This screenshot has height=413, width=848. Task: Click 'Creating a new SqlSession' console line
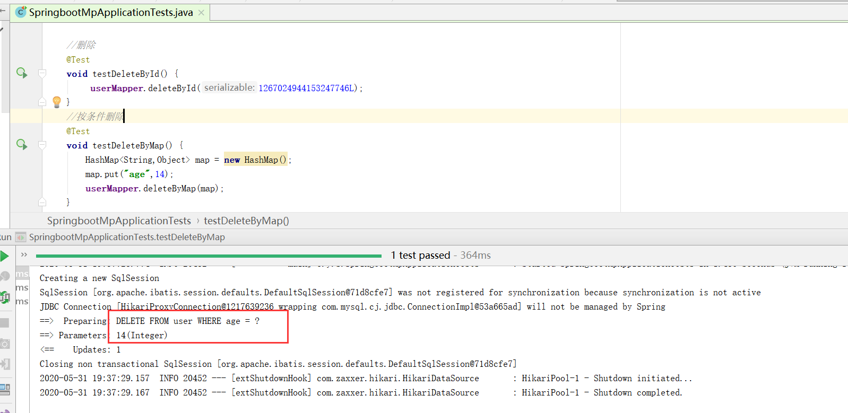(99, 278)
